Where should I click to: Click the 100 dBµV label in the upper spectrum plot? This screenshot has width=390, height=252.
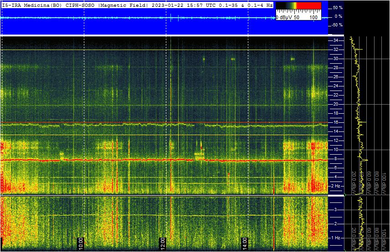coord(385,181)
